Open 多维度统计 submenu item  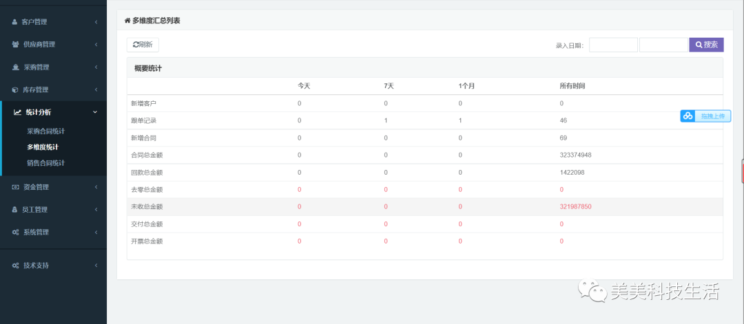[x=43, y=147]
